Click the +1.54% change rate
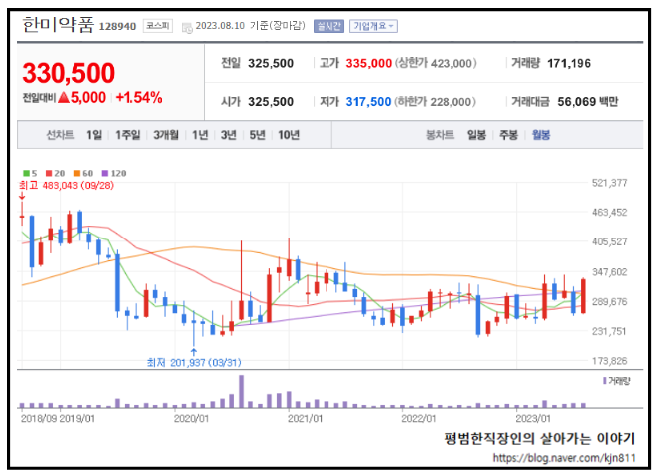This screenshot has width=655, height=476. 139,97
